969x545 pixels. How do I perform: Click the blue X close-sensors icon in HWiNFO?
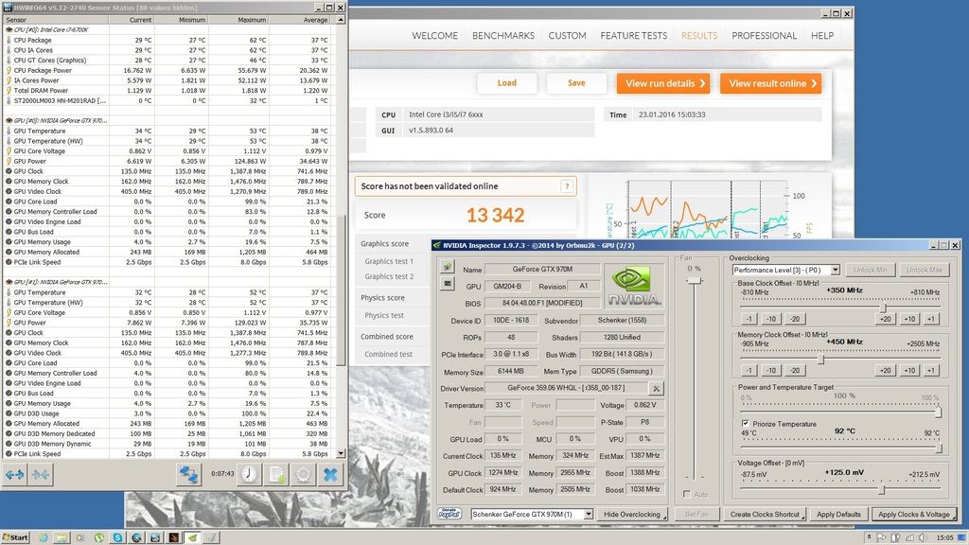coord(330,475)
